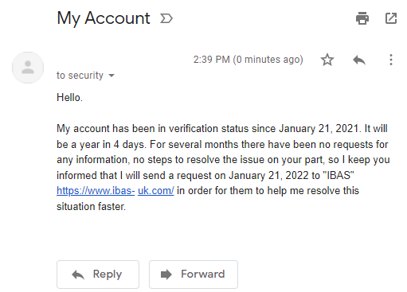Click the right arrow inside Forward button
Screen dimensions: 407x292
166,274
